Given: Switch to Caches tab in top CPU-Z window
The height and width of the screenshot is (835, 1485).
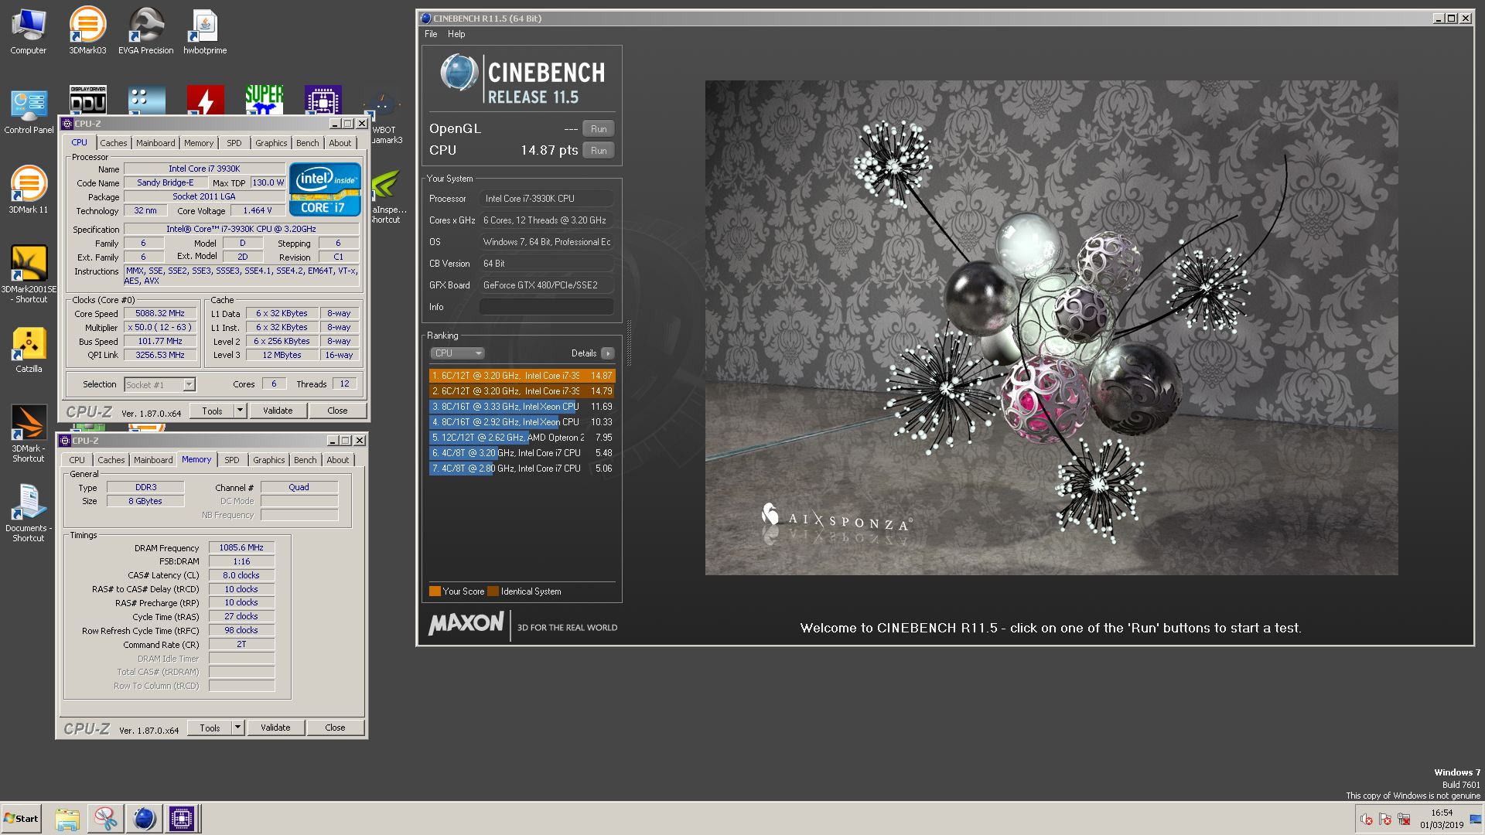Looking at the screenshot, I should [x=114, y=143].
